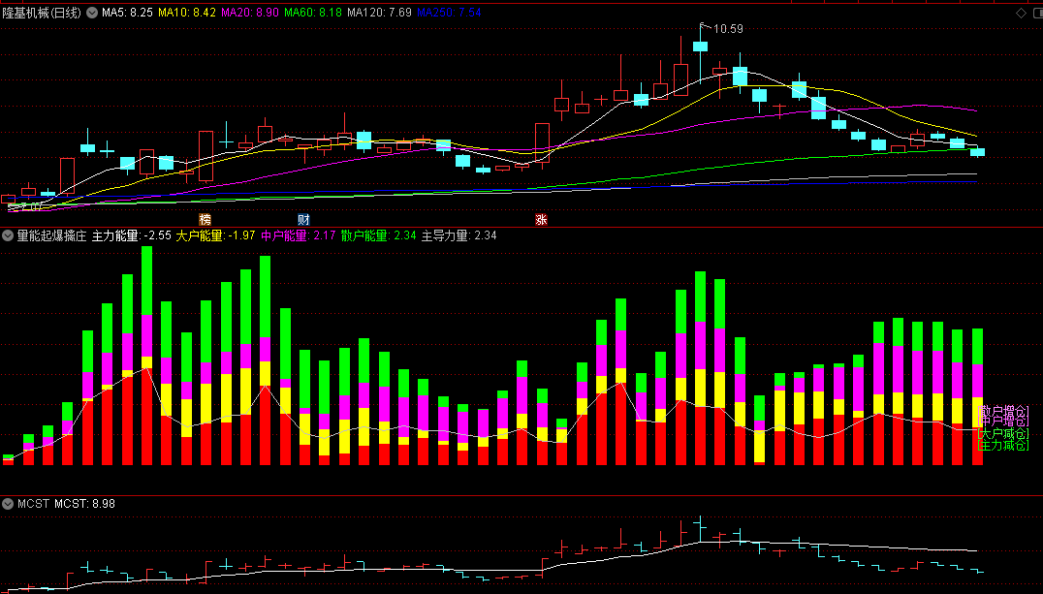Click the 散户能量: 2.34 value
The height and width of the screenshot is (594, 1043).
(378, 235)
